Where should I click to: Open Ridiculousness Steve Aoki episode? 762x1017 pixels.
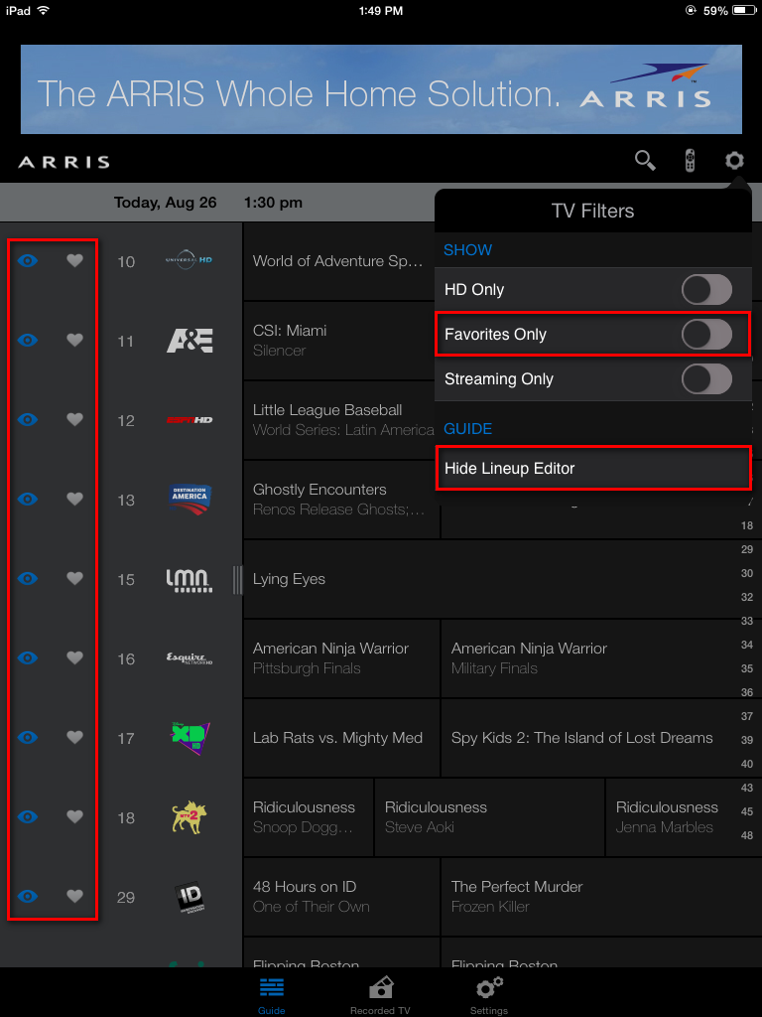(x=490, y=817)
